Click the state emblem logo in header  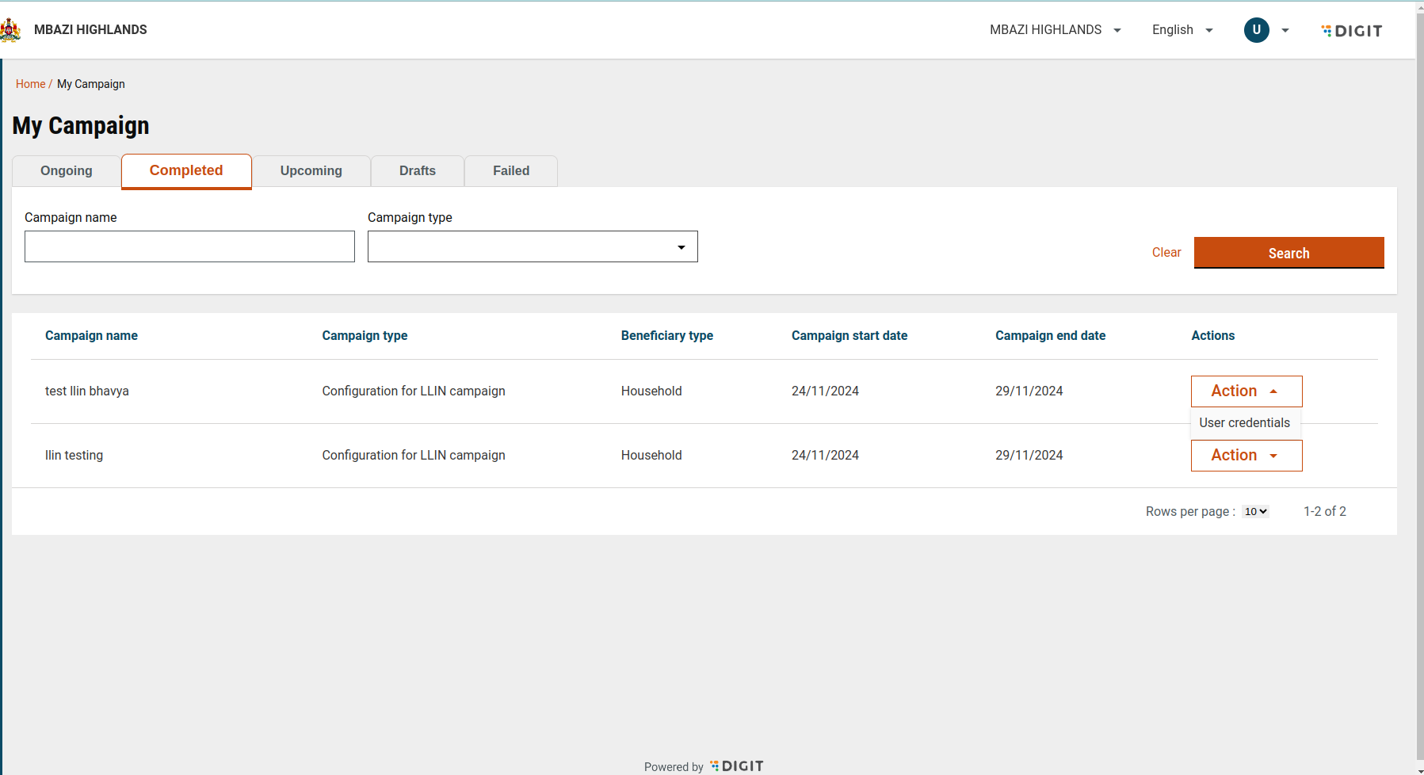tap(10, 30)
